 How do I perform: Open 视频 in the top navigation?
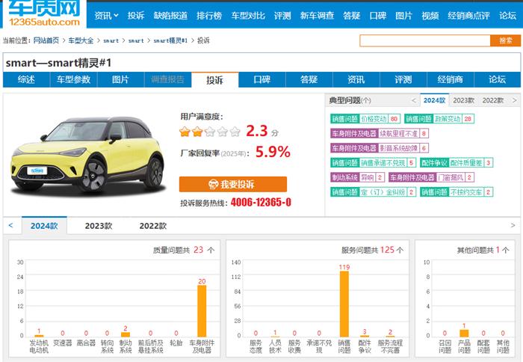[x=430, y=16]
